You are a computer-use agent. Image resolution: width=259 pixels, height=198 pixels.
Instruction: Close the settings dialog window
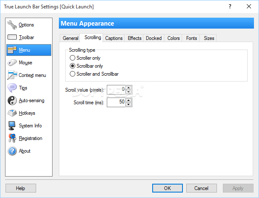[249, 6]
